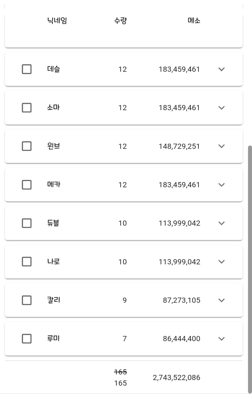Expand the 나로 row chevron
Image resolution: width=252 pixels, height=394 pixels.
[x=221, y=262]
